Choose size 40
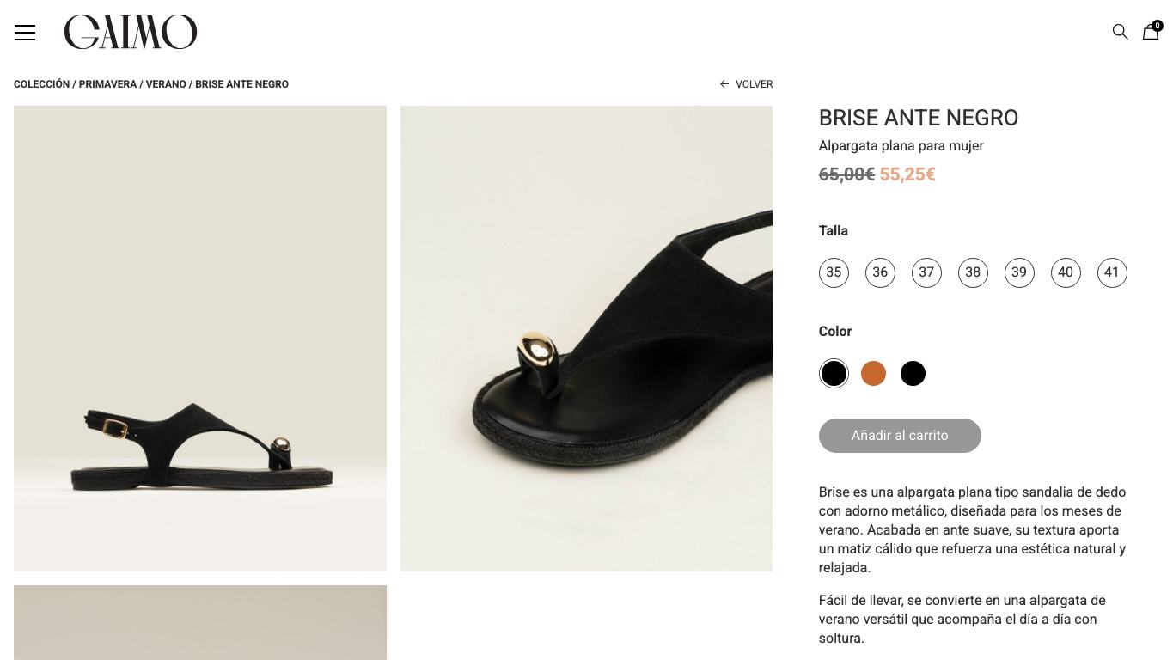The image size is (1173, 660). (x=1066, y=272)
